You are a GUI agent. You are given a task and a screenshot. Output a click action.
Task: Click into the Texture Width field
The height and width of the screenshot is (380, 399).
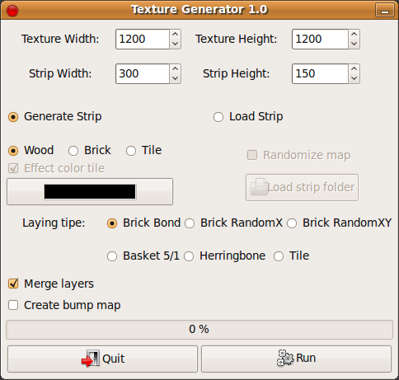(x=143, y=40)
